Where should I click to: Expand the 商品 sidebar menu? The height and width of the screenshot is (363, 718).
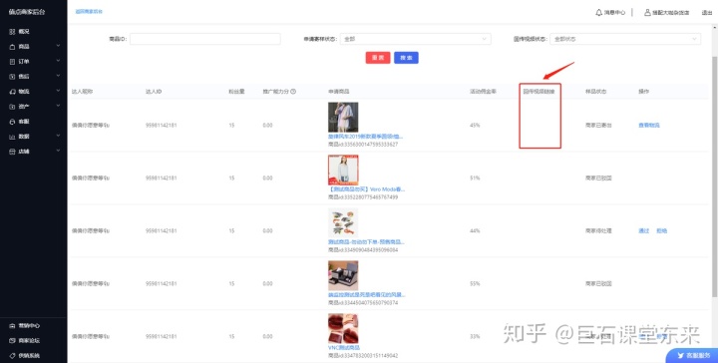point(33,47)
